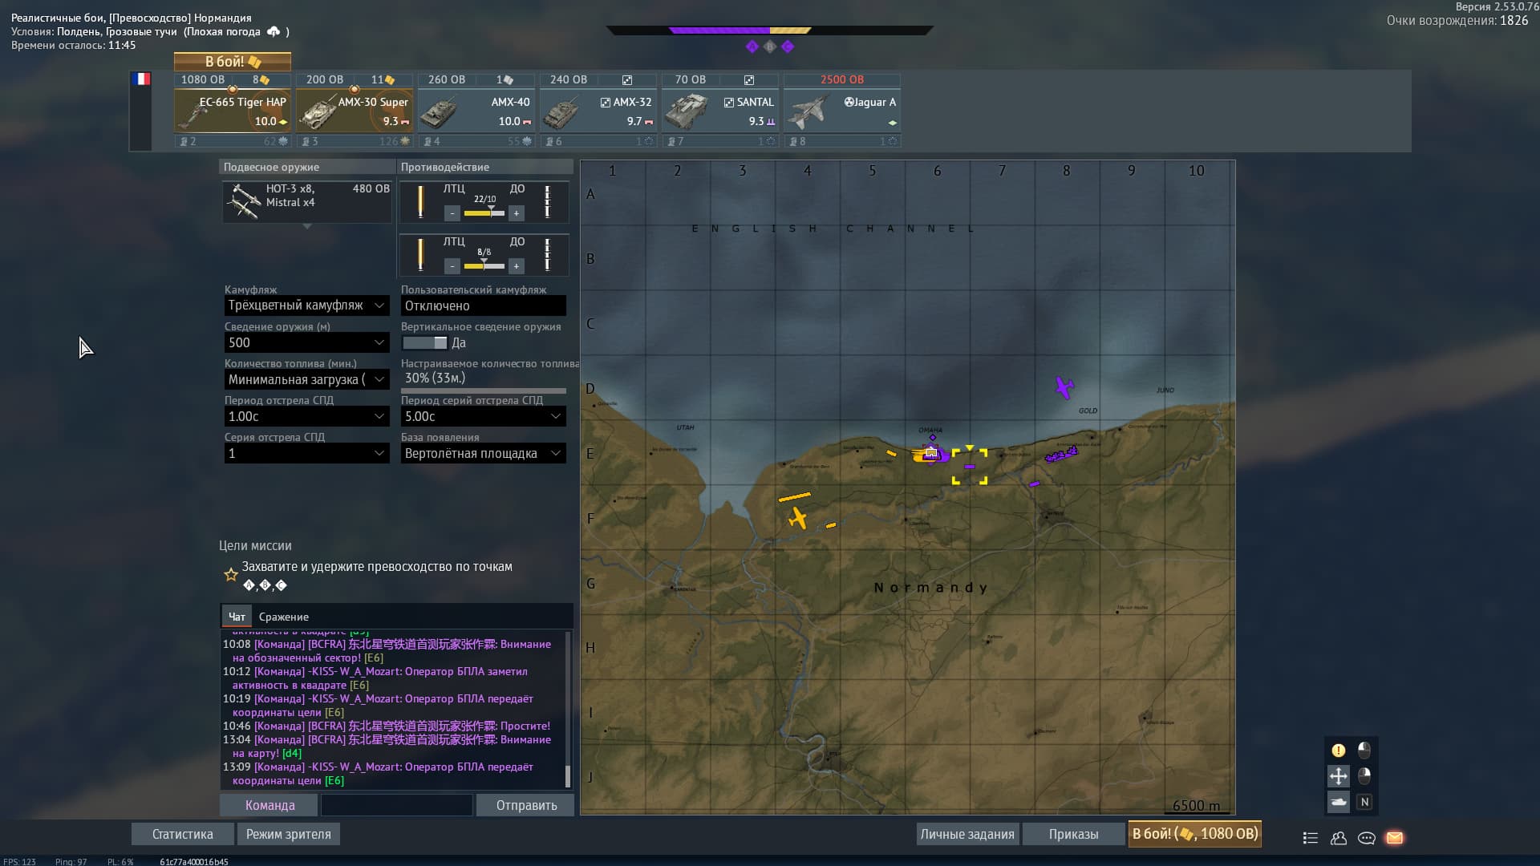
Task: Open the chat bubble icon
Action: 1366,838
